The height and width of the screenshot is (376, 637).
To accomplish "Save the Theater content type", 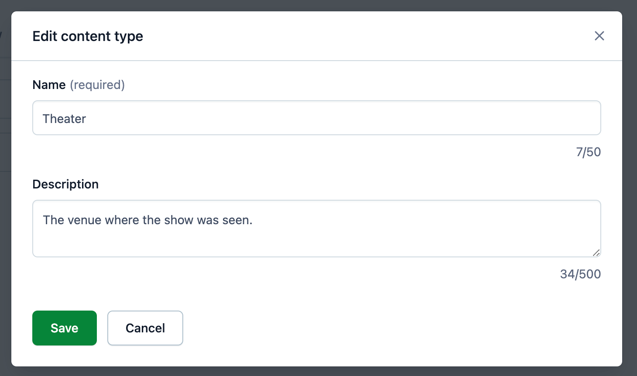I will tap(64, 328).
